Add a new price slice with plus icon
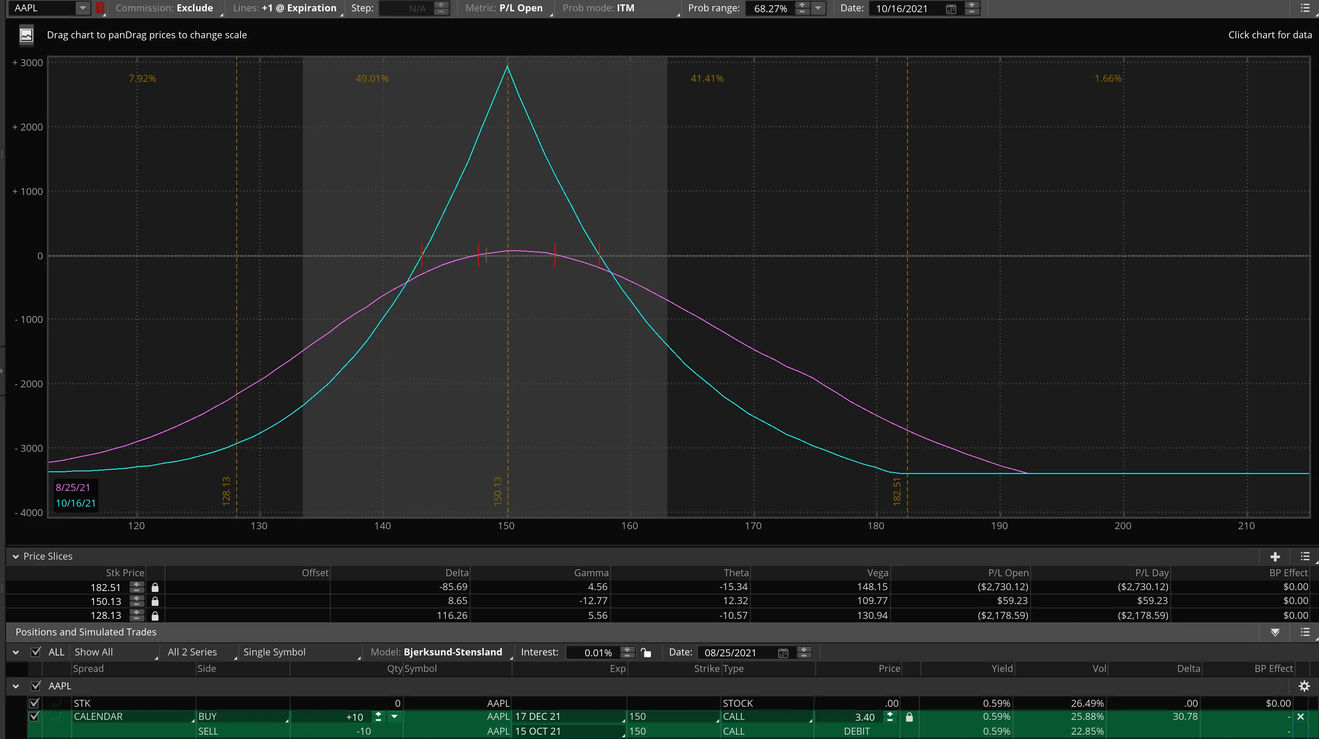Screen dimensions: 1319x739 pos(1275,557)
